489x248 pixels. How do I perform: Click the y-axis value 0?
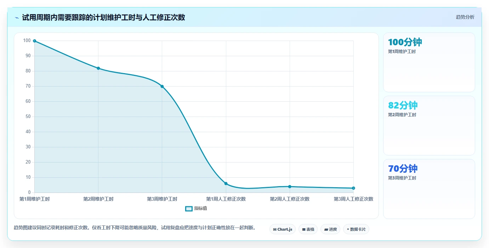click(x=29, y=193)
